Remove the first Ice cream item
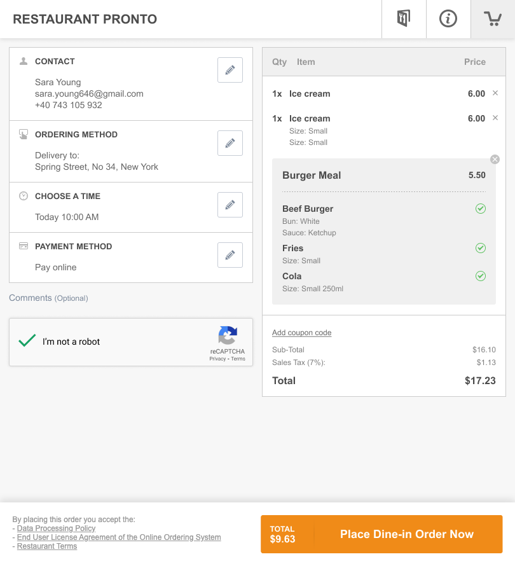 (495, 93)
